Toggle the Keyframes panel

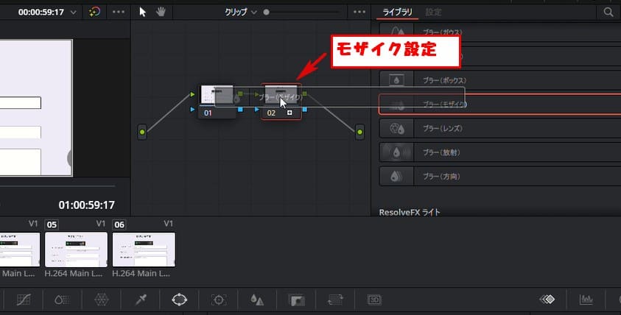pyautogui.click(x=547, y=300)
